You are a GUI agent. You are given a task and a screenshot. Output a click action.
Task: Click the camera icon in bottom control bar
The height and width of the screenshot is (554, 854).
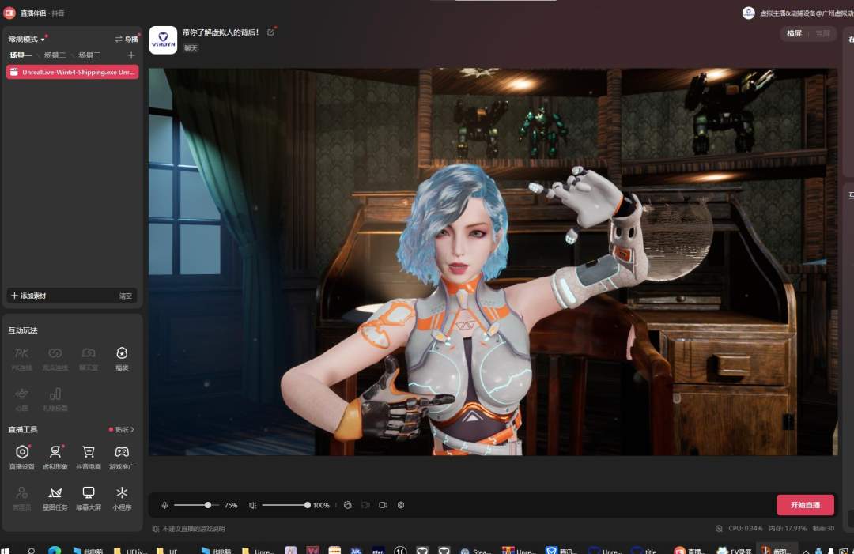click(x=384, y=505)
